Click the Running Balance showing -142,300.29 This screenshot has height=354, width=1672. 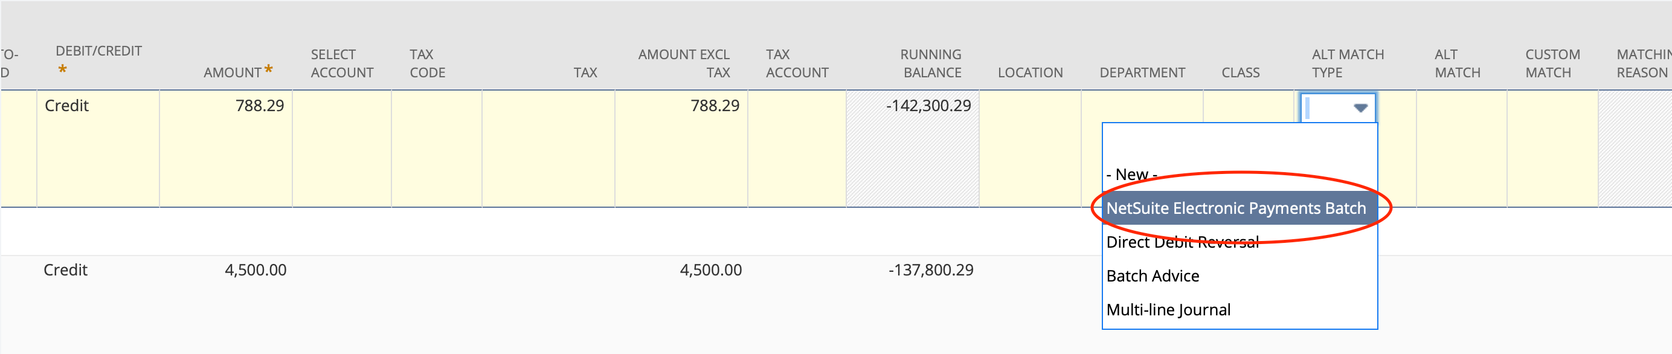(x=930, y=106)
